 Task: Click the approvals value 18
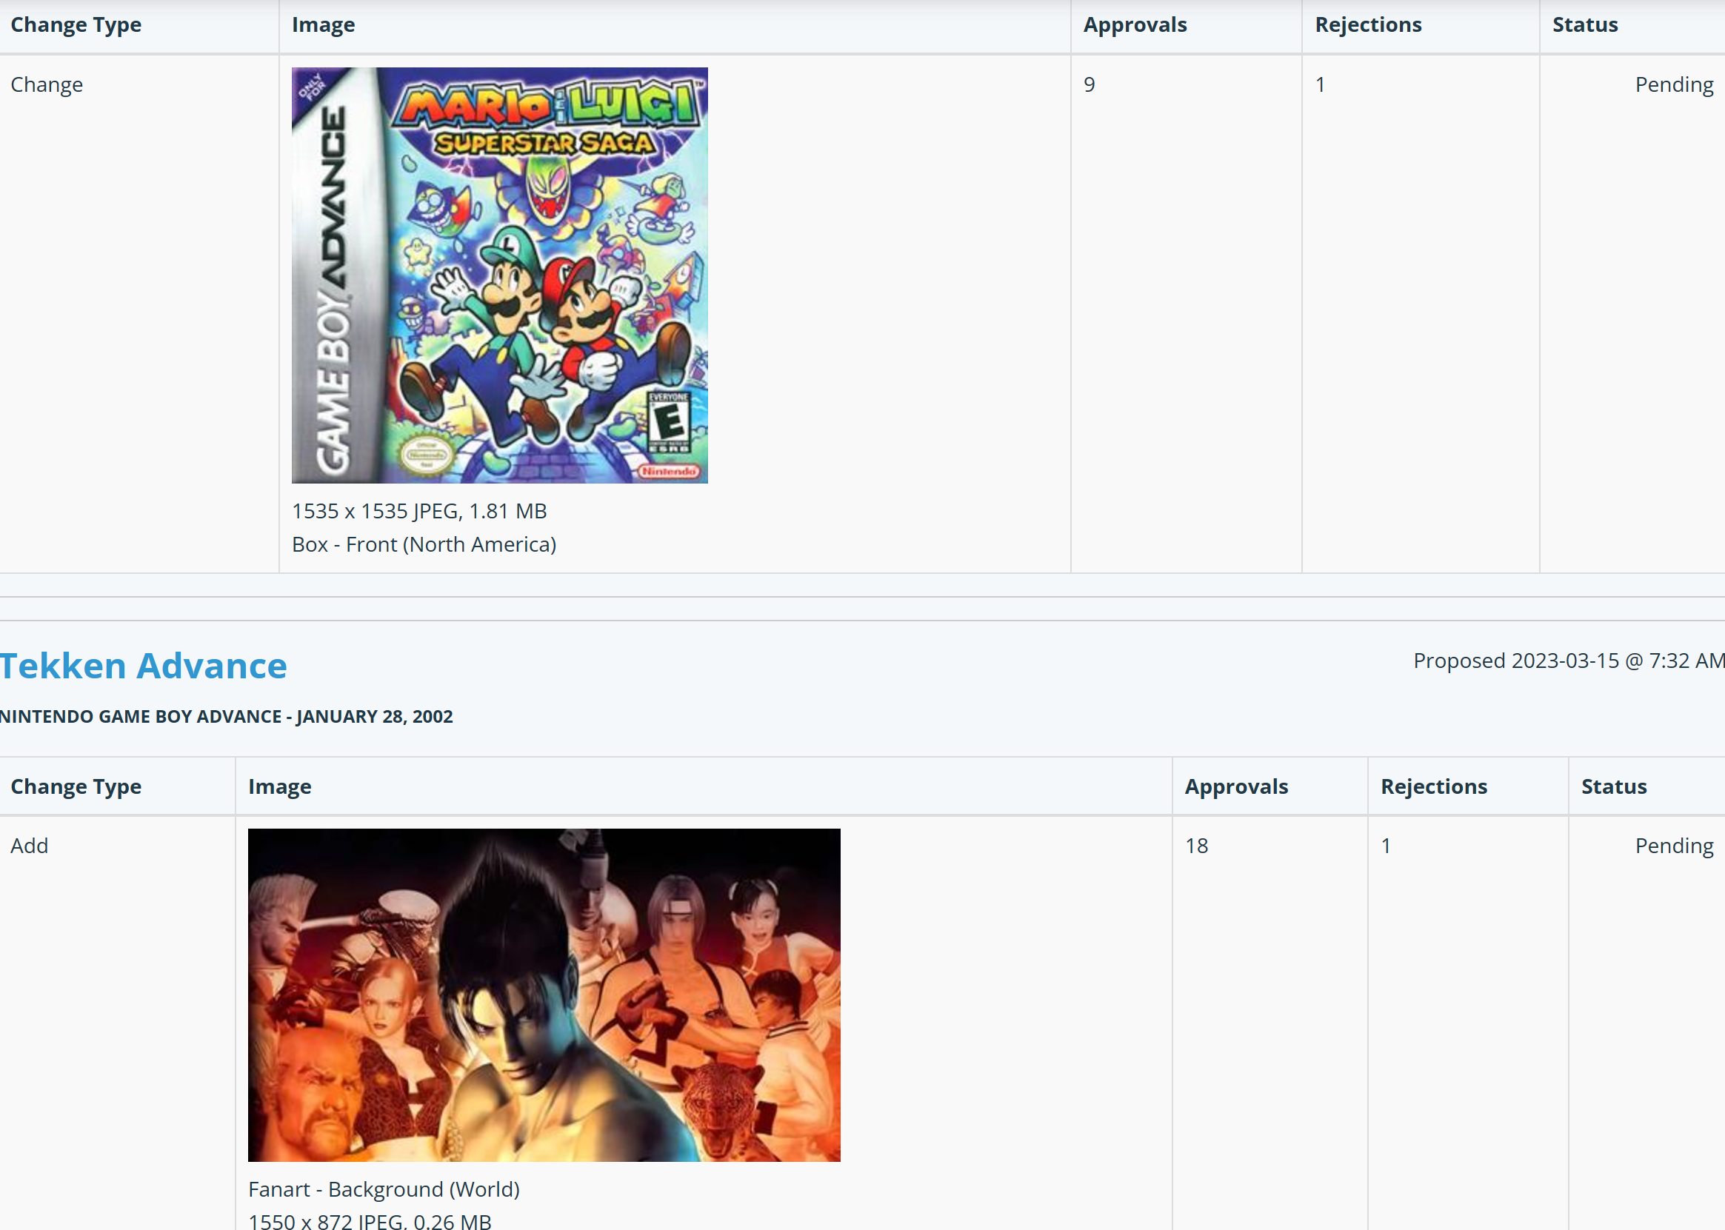tap(1197, 846)
